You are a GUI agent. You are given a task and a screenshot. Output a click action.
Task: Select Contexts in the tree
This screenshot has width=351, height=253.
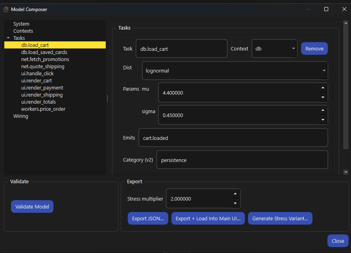[23, 31]
